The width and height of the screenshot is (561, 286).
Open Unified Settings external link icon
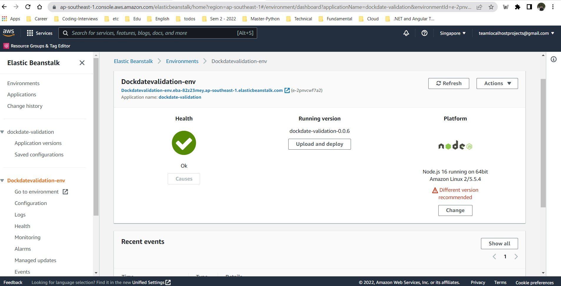[168, 282]
